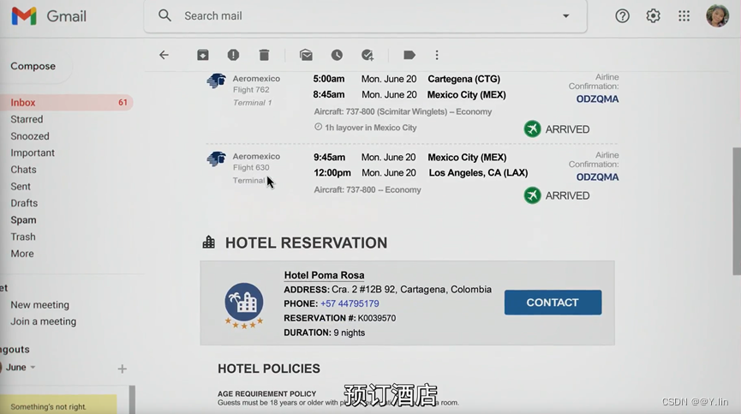This screenshot has width=741, height=414.
Task: Open the Snoozed folder
Action: pyautogui.click(x=30, y=136)
